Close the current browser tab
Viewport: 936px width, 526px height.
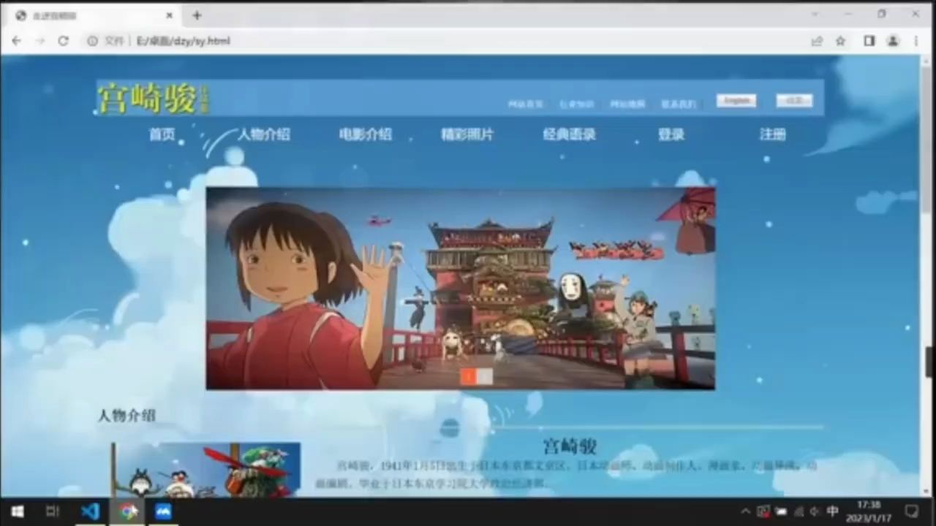coord(170,15)
